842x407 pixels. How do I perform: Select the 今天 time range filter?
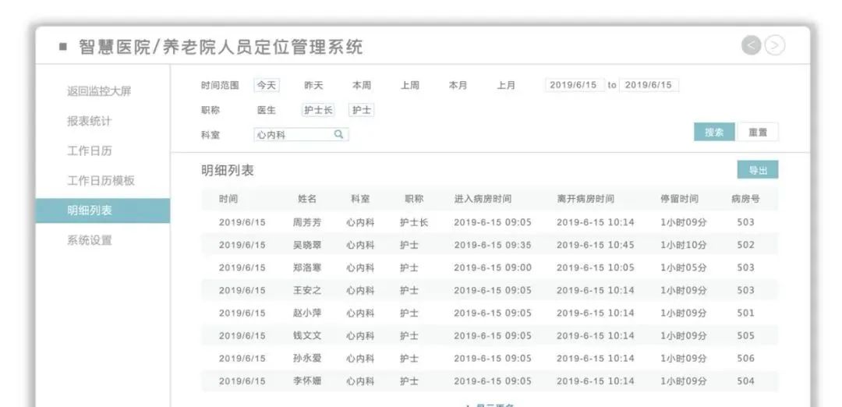267,86
